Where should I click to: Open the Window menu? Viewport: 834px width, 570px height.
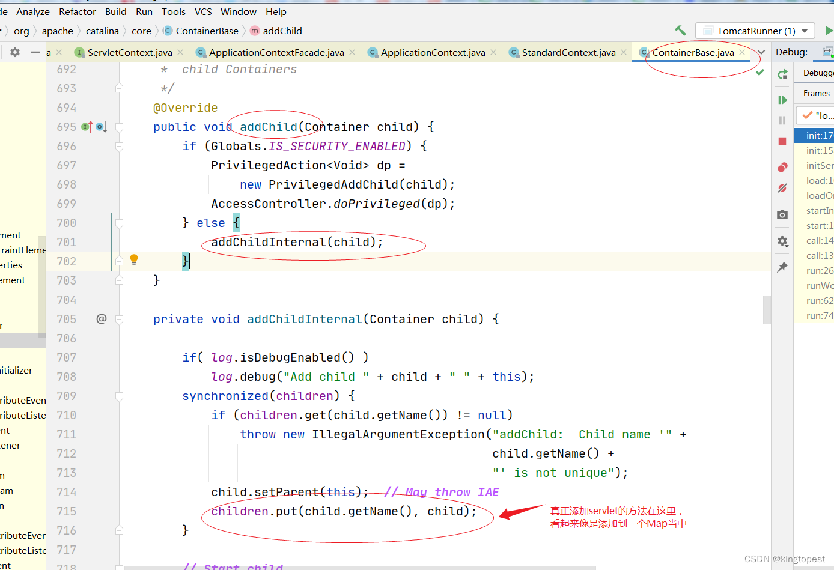point(239,11)
